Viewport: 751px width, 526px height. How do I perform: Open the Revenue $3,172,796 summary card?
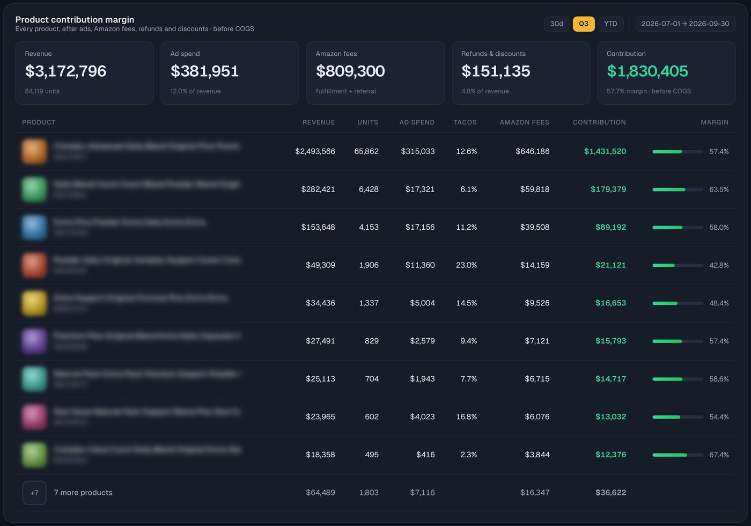(x=84, y=73)
